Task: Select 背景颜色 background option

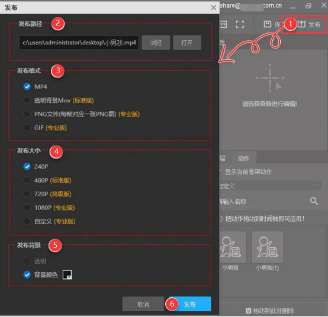Action: coord(27,274)
